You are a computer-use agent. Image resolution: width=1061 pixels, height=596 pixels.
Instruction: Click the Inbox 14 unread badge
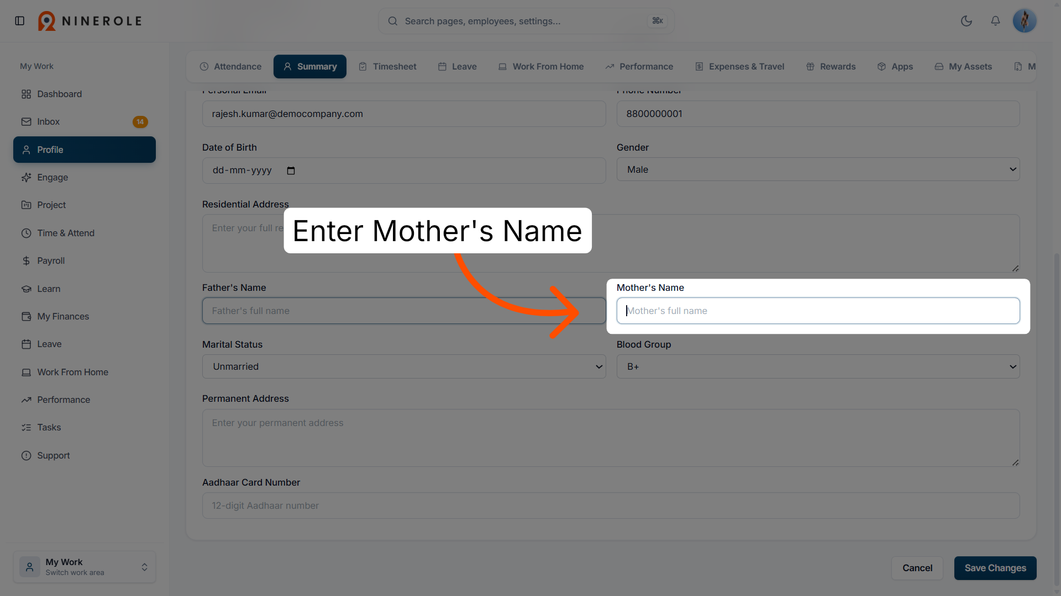(140, 122)
